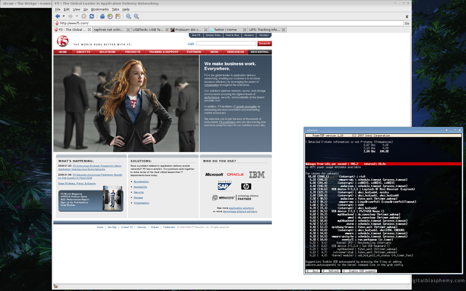Select PRODUCTS in F5 navigation bar
466x291 pixels.
pos(133,52)
